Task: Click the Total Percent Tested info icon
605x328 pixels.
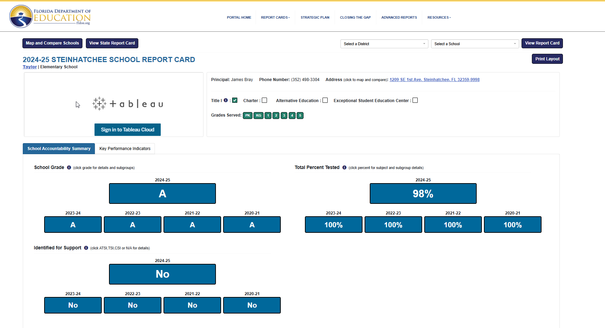Action: 344,168
